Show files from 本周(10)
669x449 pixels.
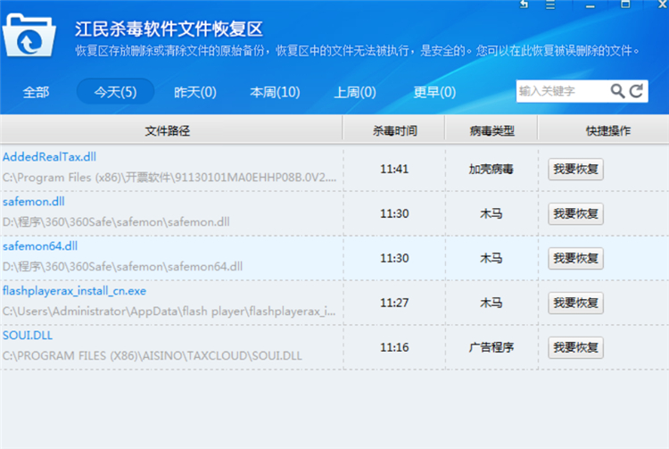(x=275, y=92)
